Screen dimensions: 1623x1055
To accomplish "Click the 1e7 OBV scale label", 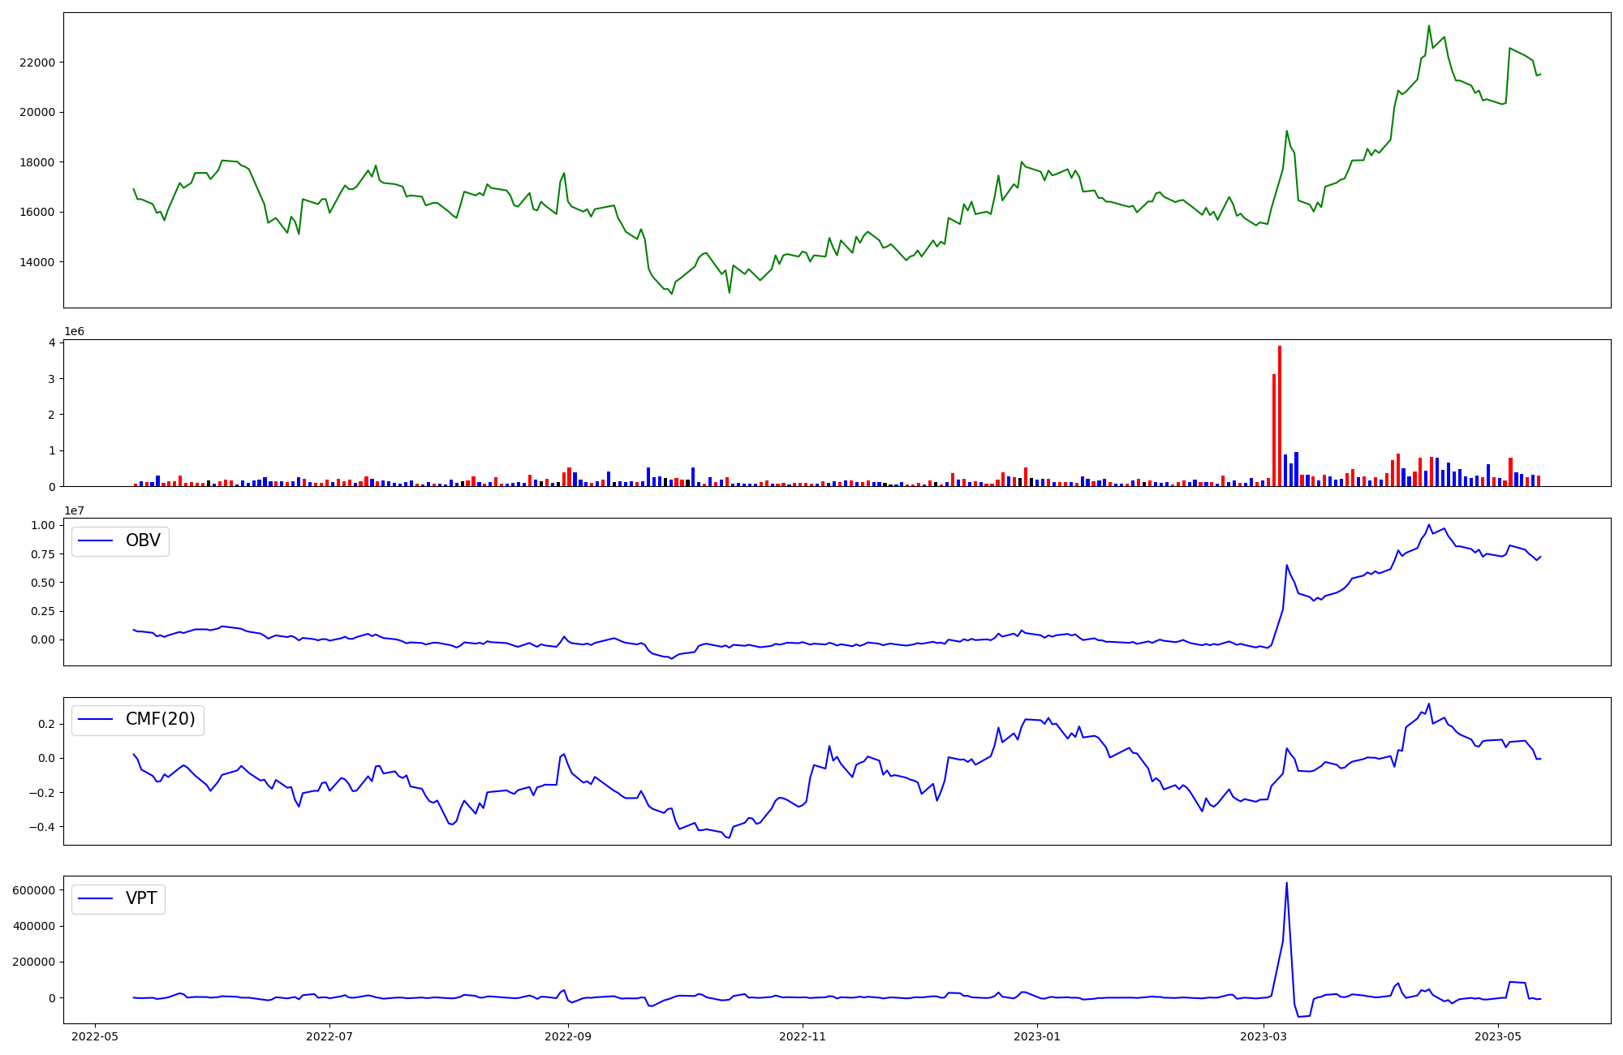I will 74,510.
